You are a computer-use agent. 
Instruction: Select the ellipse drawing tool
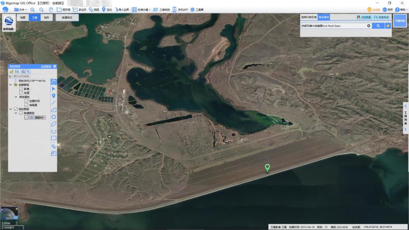click(x=54, y=124)
